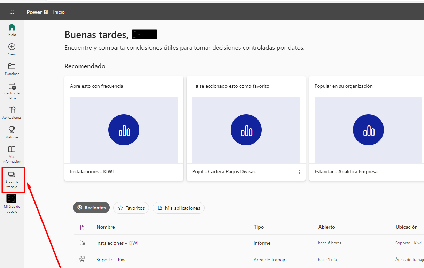Open Mi área de trabajo in sidebar
This screenshot has width=424, height=268.
12,204
